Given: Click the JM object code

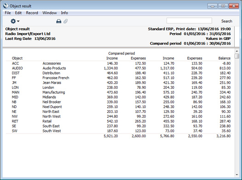Looking at the screenshot, I should click(x=14, y=83).
